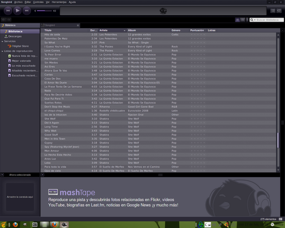The height and width of the screenshot is (228, 285).
Task: Open the terminal from the taskbar
Action: tap(35, 225)
